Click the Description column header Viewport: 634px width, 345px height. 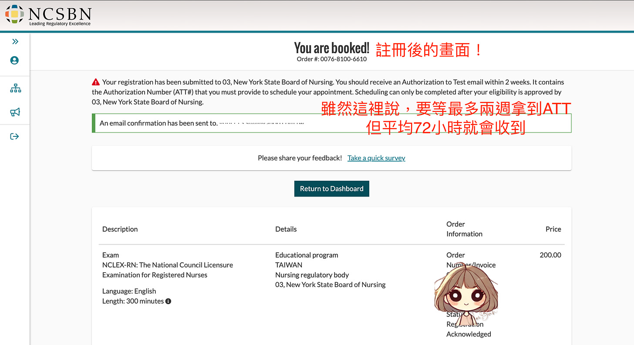120,229
